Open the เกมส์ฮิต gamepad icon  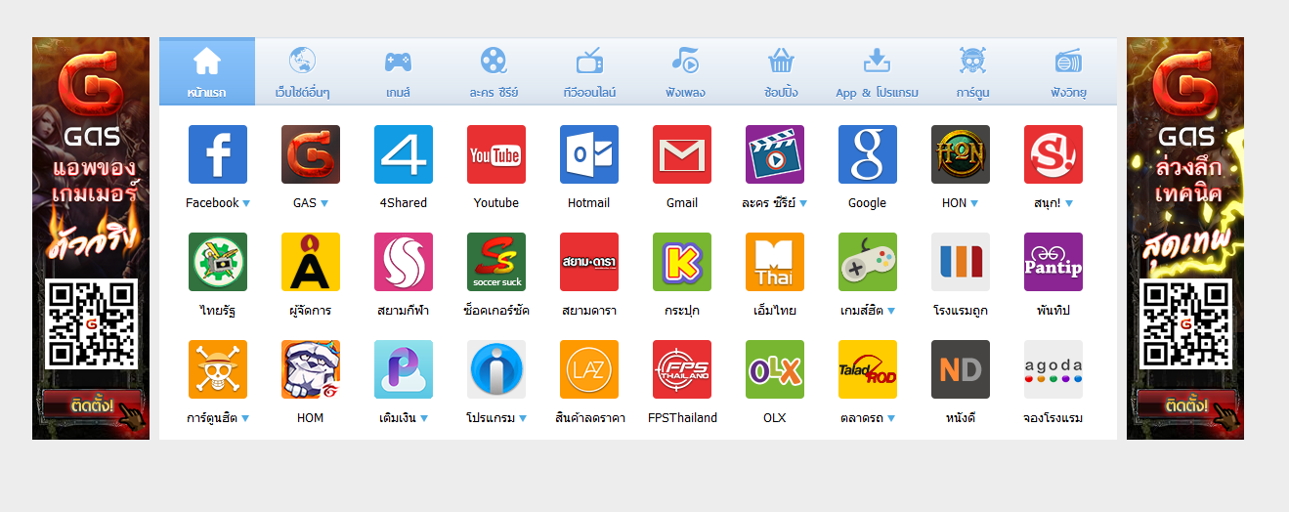coord(868,262)
